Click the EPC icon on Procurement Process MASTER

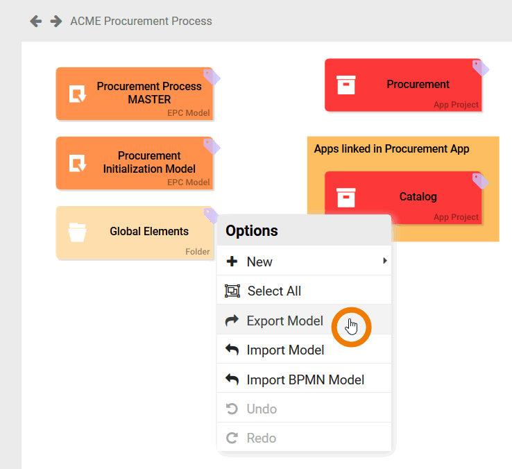click(x=77, y=94)
